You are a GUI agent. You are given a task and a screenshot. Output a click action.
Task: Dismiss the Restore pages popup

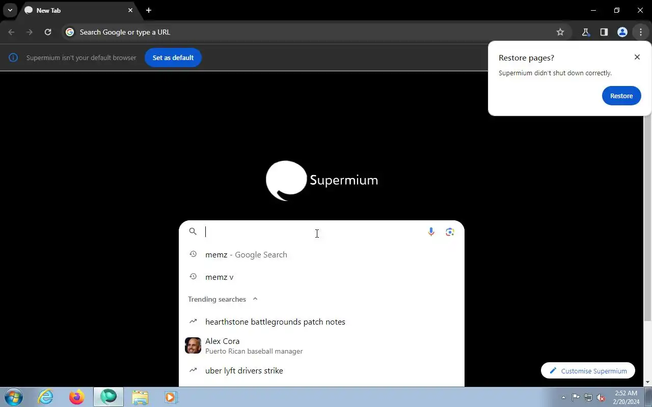coord(637,57)
